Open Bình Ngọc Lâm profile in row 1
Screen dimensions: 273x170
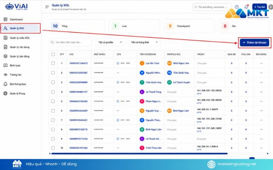[x=178, y=63]
